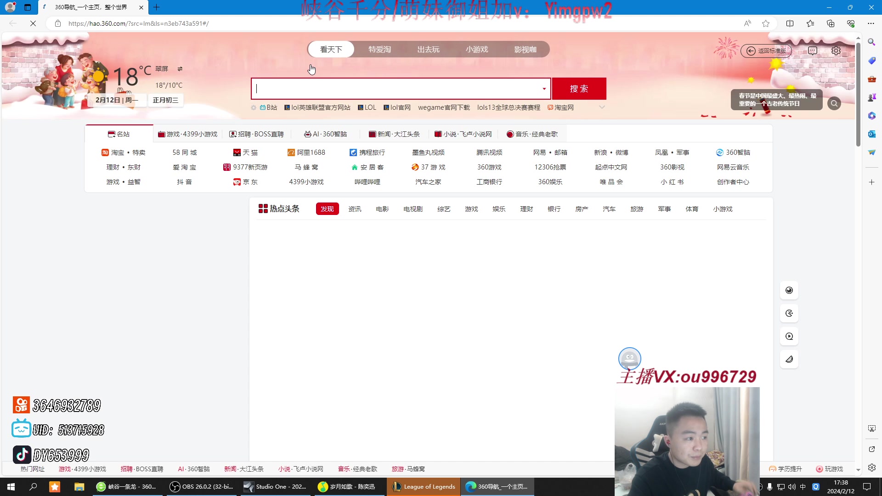The width and height of the screenshot is (882, 496).
Task: Expand more hot links via the chevron after 淘宝网
Action: click(x=602, y=107)
